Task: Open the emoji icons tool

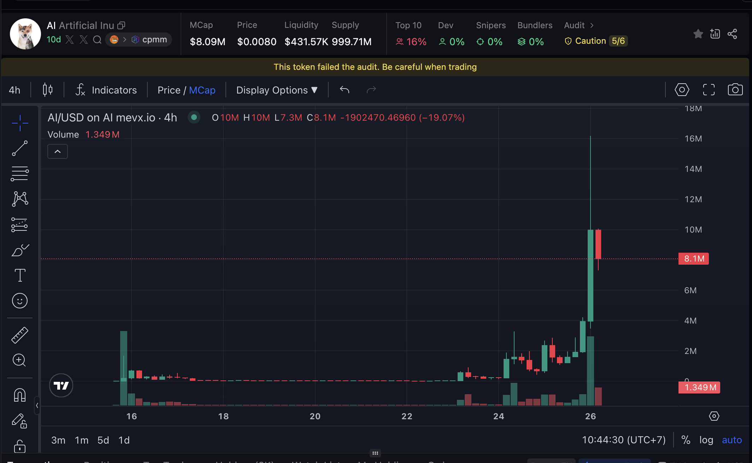Action: (20, 301)
